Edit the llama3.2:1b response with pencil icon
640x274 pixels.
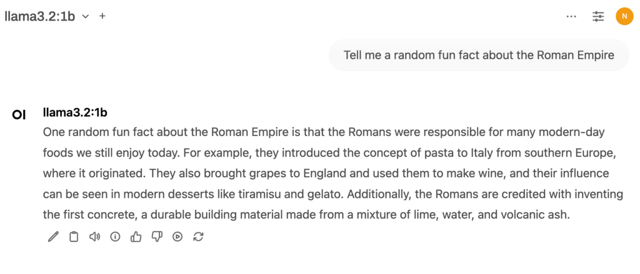pos(53,237)
